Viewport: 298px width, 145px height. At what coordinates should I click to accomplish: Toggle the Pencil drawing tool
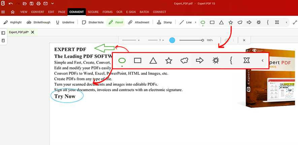tap(115, 22)
